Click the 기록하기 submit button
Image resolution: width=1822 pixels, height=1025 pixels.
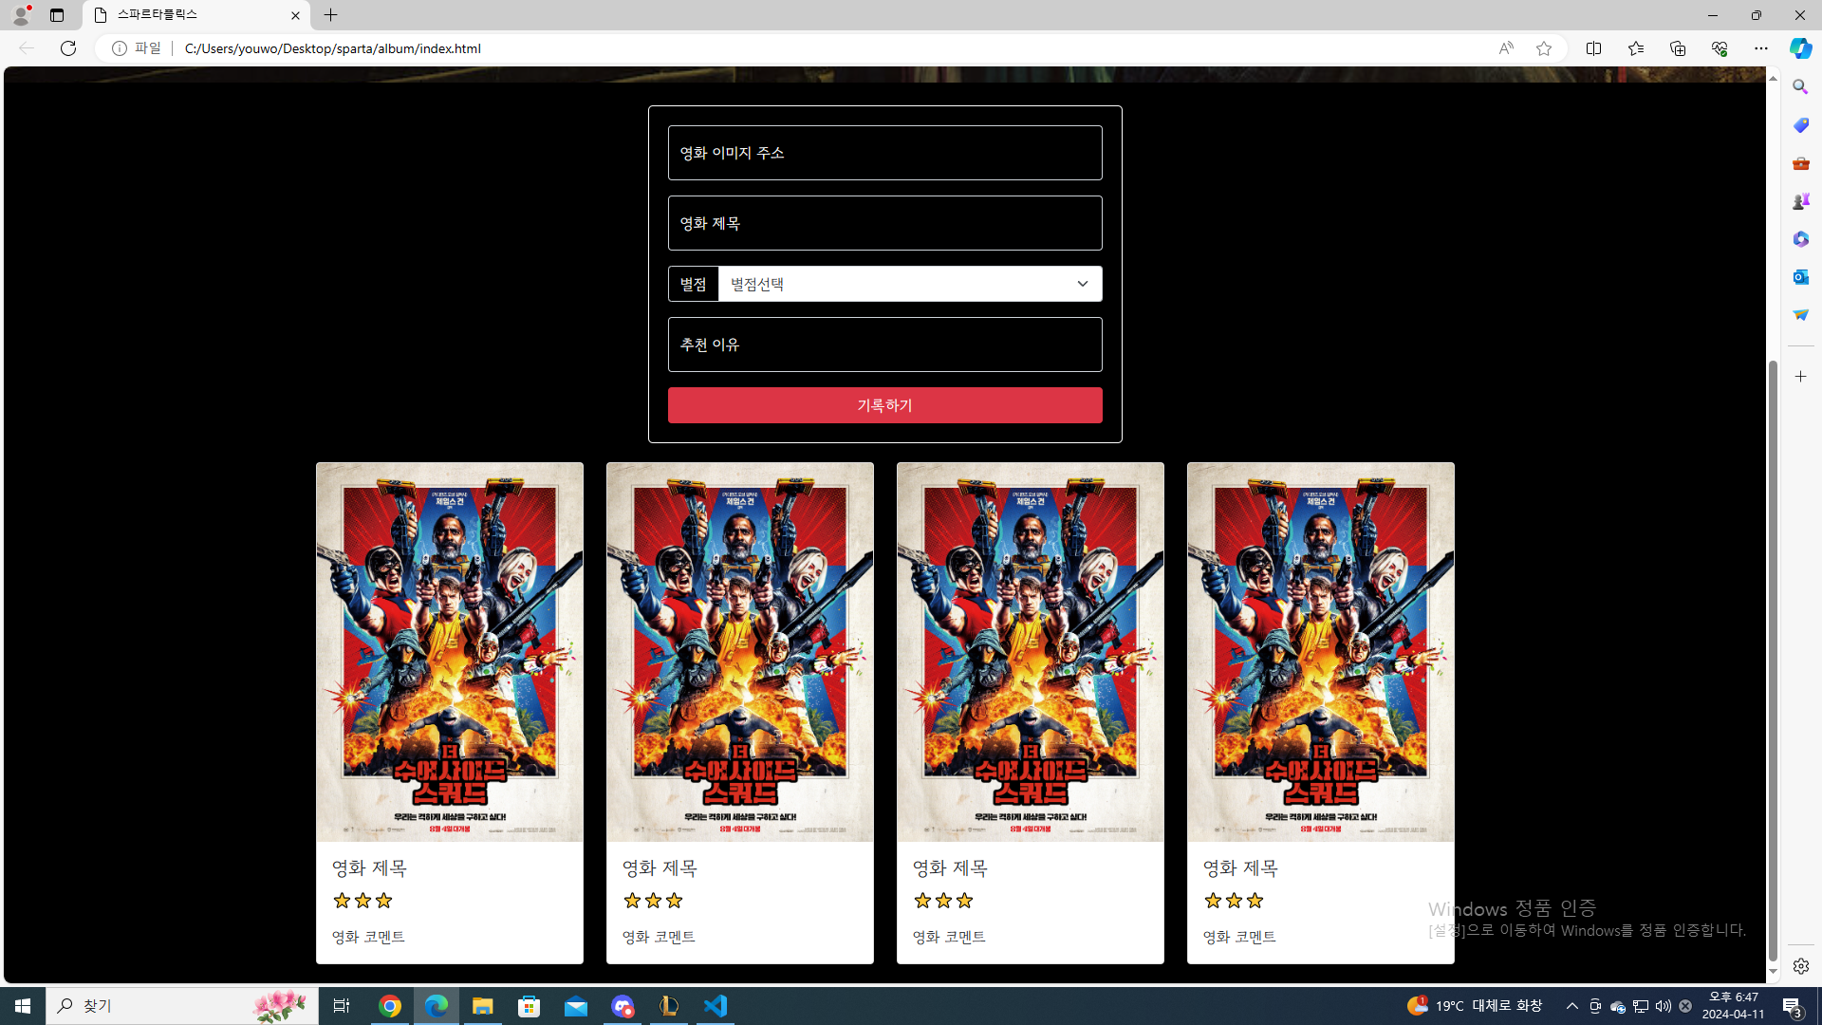point(884,405)
